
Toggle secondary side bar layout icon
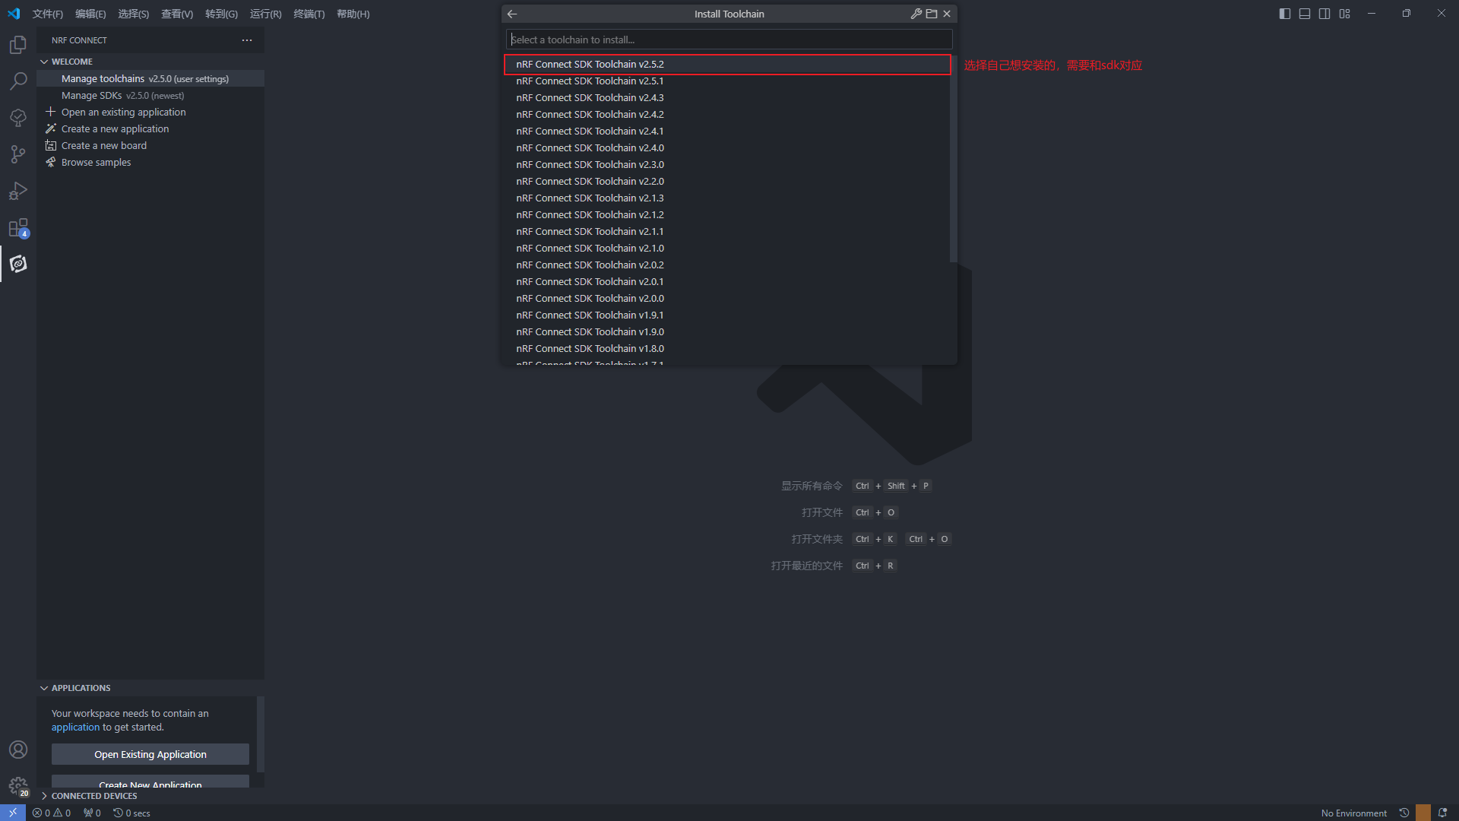(1324, 14)
